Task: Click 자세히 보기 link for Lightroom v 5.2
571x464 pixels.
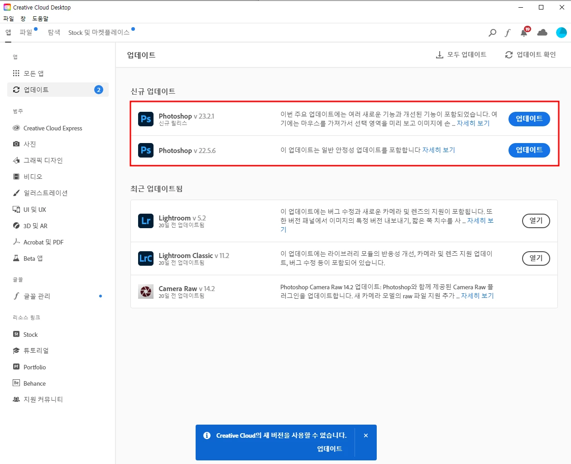Action: coord(480,220)
